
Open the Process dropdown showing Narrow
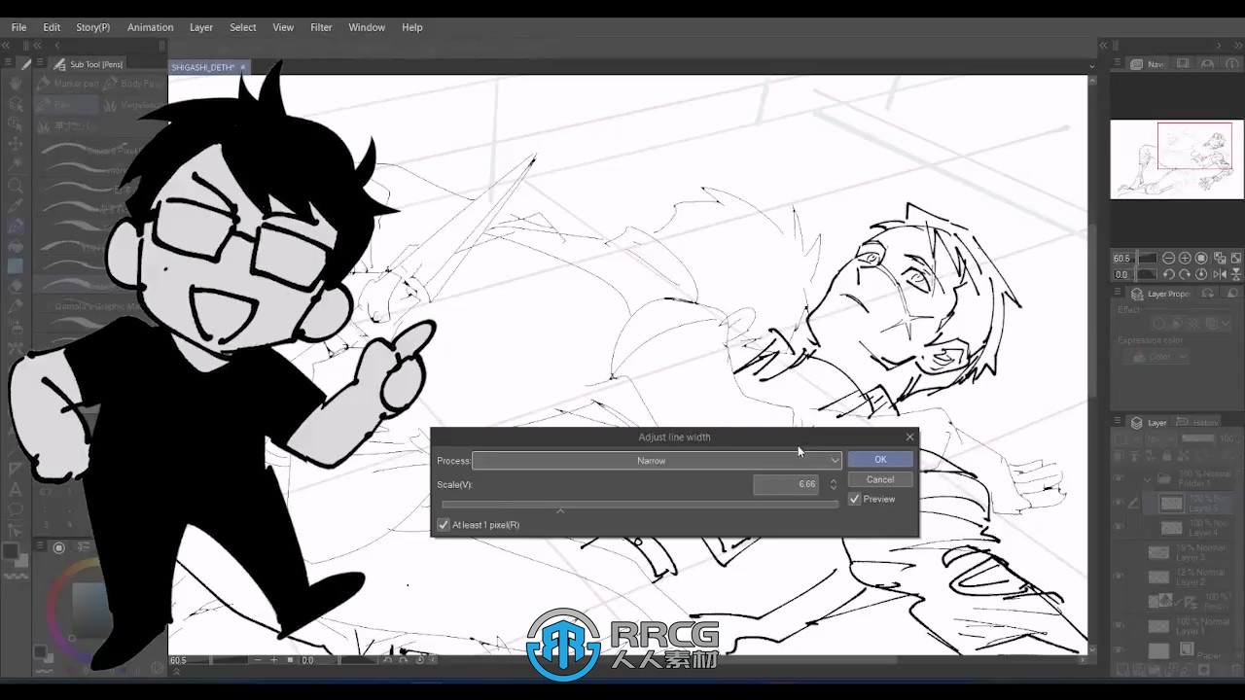pos(658,461)
